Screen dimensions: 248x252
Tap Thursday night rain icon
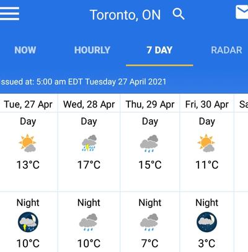(149, 222)
